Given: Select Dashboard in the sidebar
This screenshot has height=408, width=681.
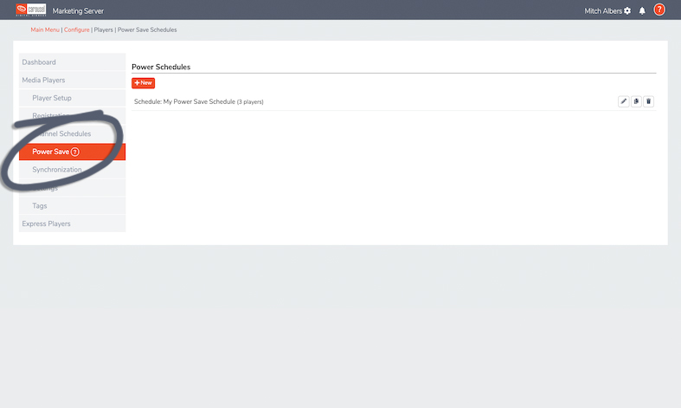Looking at the screenshot, I should coord(72,62).
